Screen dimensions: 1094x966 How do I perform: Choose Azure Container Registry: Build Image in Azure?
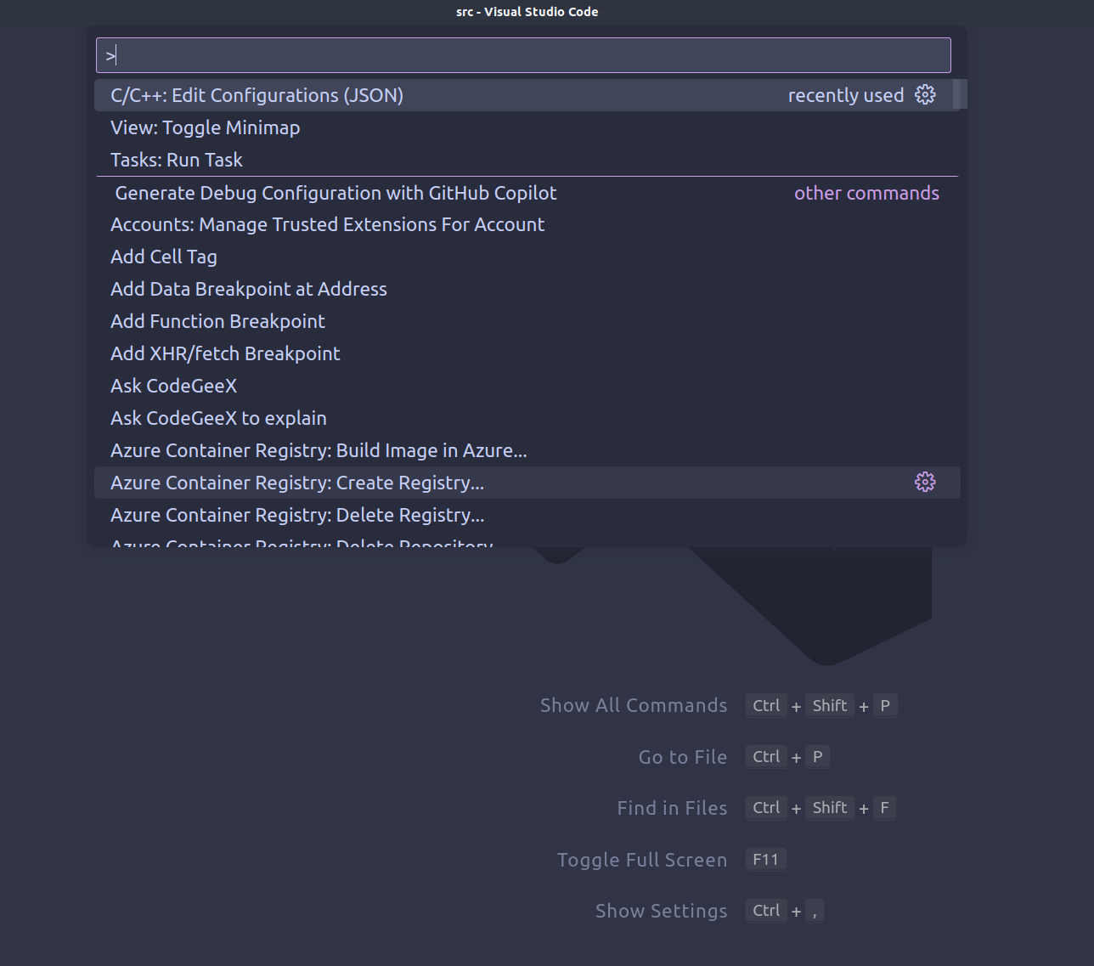[x=319, y=450]
